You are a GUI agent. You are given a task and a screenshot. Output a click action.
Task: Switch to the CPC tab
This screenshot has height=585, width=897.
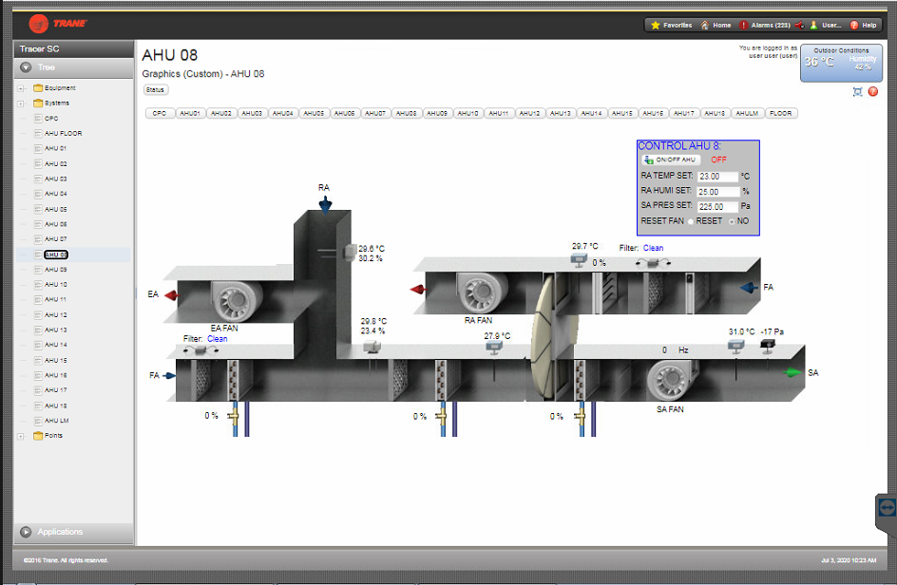pos(160,113)
